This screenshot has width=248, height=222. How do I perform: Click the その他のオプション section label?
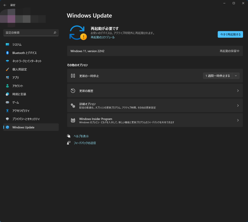77,65
